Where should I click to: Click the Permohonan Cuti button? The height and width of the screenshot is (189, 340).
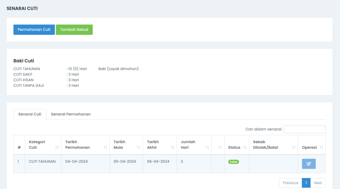click(x=34, y=30)
